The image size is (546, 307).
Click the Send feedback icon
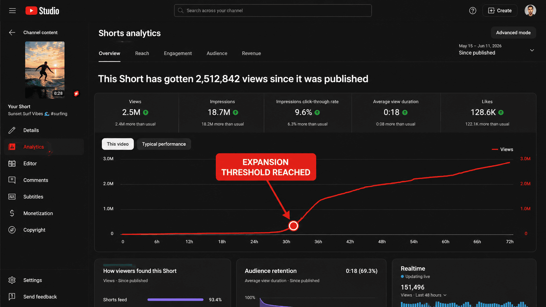tap(12, 297)
